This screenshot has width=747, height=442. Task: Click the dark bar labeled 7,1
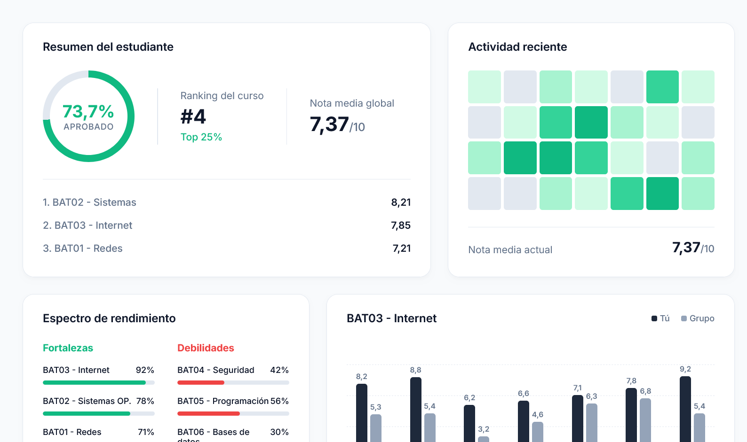coord(578,419)
